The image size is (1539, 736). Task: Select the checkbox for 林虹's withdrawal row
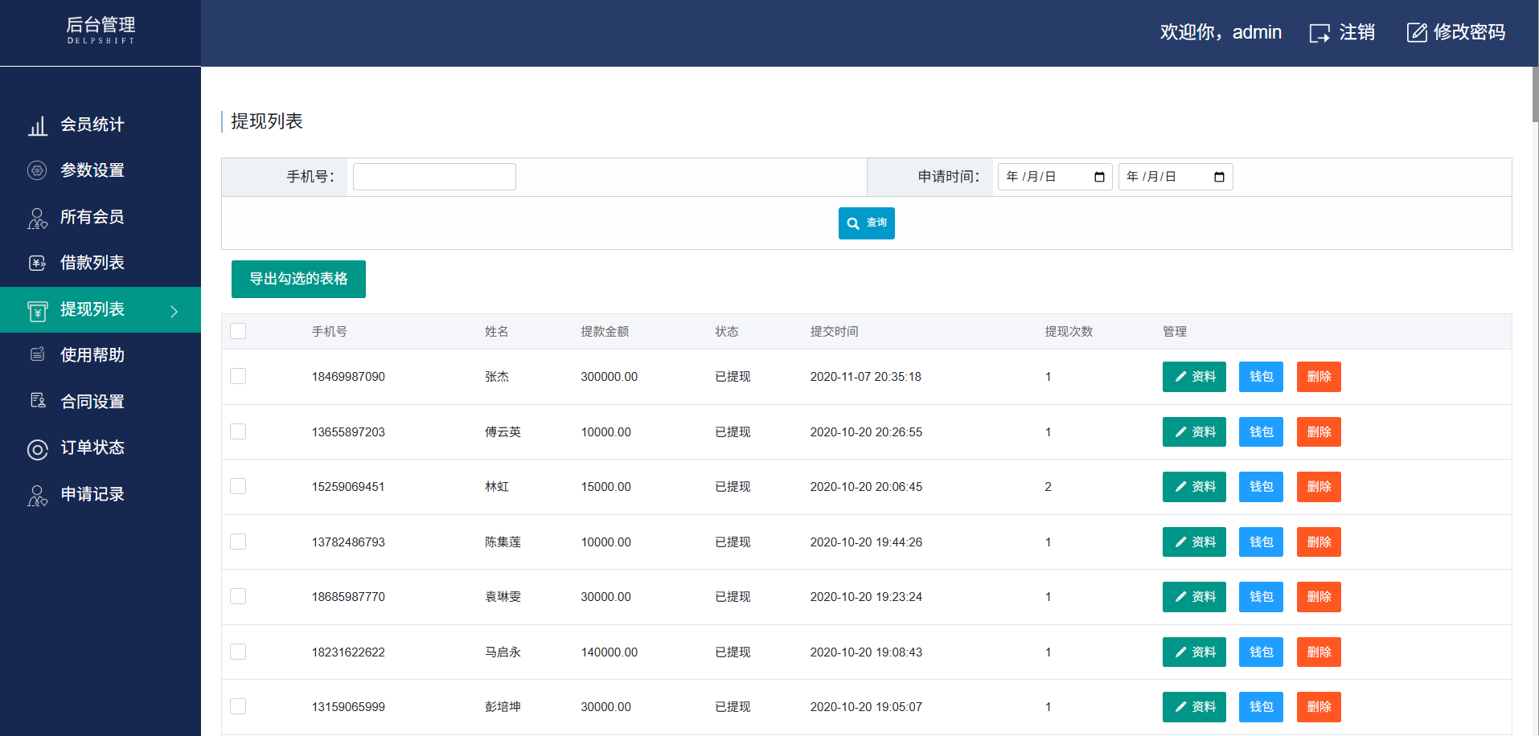pos(238,486)
